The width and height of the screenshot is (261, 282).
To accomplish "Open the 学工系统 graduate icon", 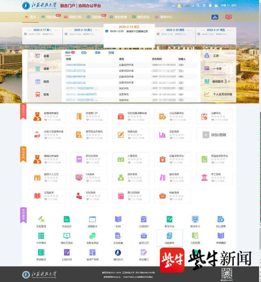I will point(204,178).
